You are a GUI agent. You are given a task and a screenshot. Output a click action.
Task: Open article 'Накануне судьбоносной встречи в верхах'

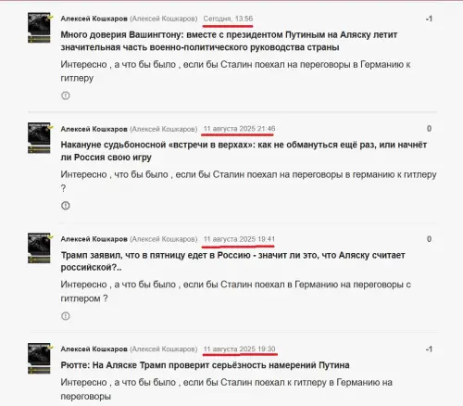click(x=244, y=151)
